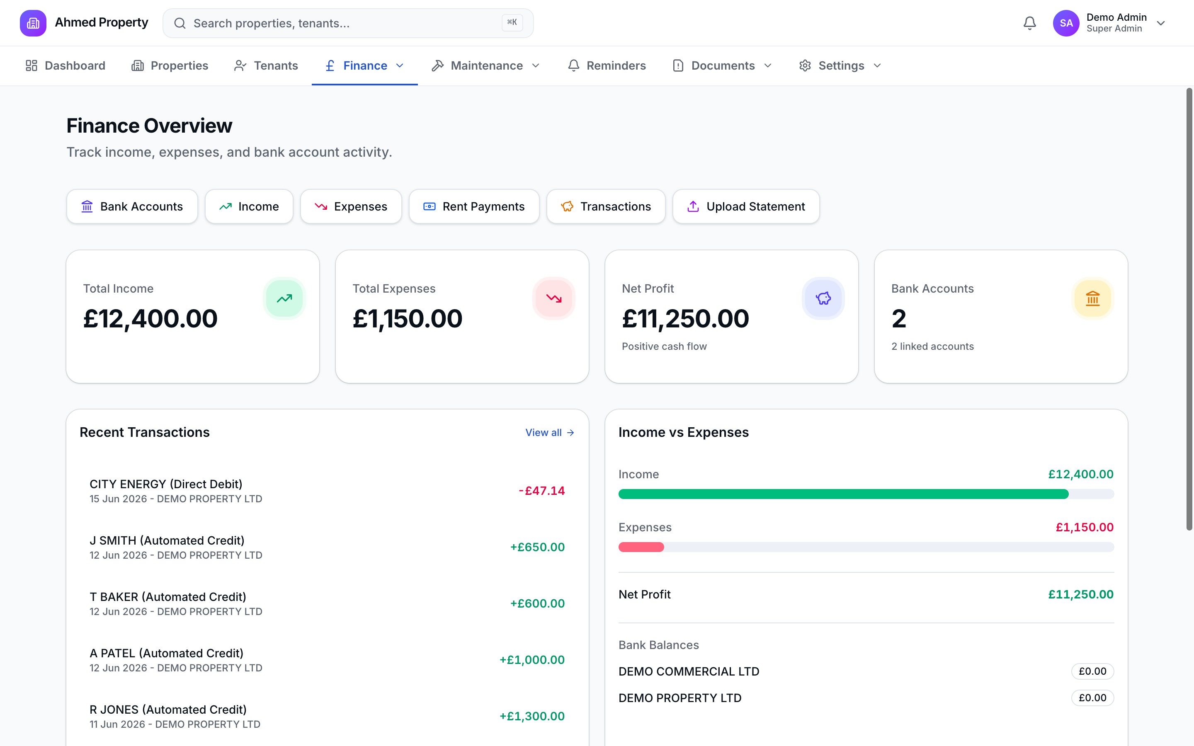
Task: Open the Reminders tab
Action: click(x=607, y=65)
